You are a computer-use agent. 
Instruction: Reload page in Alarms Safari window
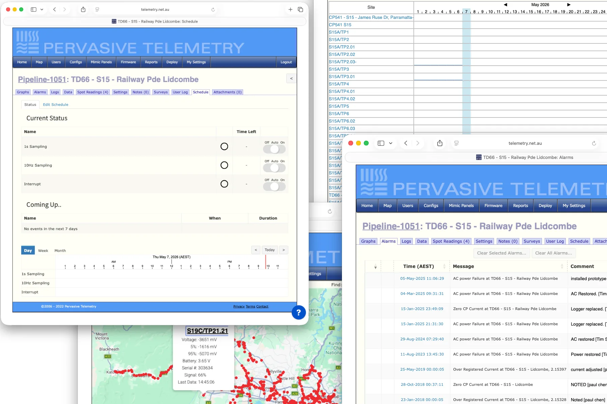(594, 143)
